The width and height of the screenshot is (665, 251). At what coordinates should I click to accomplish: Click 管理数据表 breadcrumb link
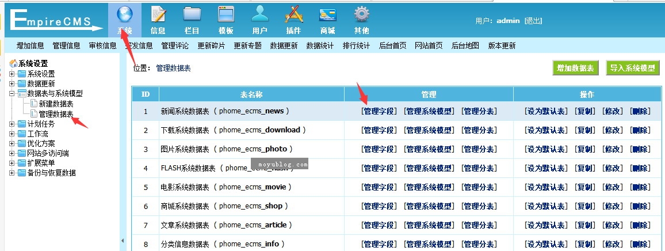pos(174,68)
